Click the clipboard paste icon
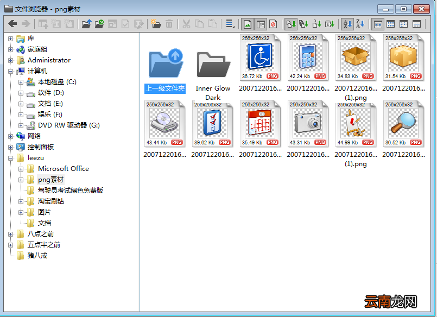 click(x=212, y=24)
